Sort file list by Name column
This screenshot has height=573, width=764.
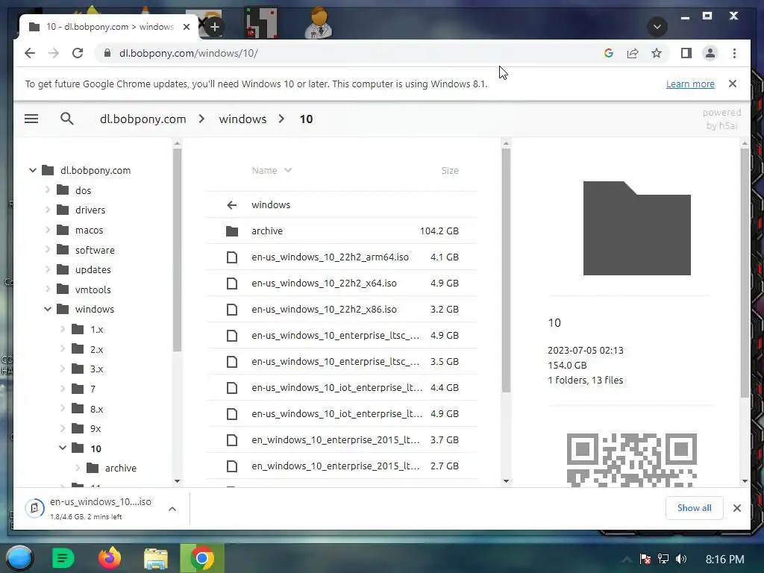coord(272,171)
